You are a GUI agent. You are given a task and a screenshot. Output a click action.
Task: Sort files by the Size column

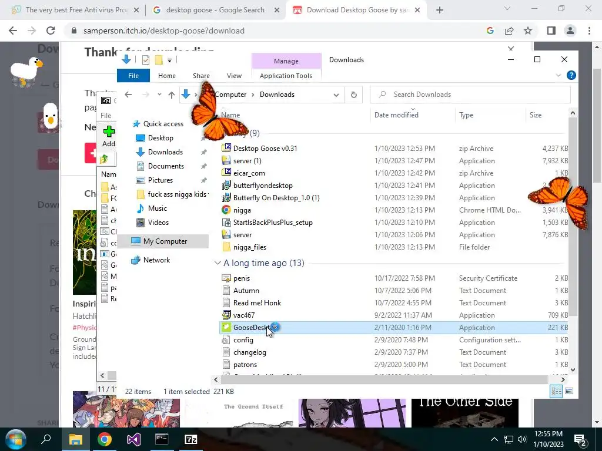[x=535, y=115]
